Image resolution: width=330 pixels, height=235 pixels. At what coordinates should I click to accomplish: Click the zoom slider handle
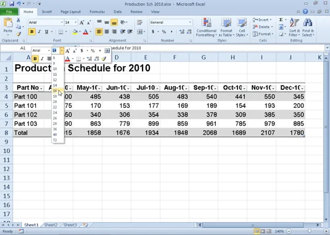pyautogui.click(x=309, y=231)
